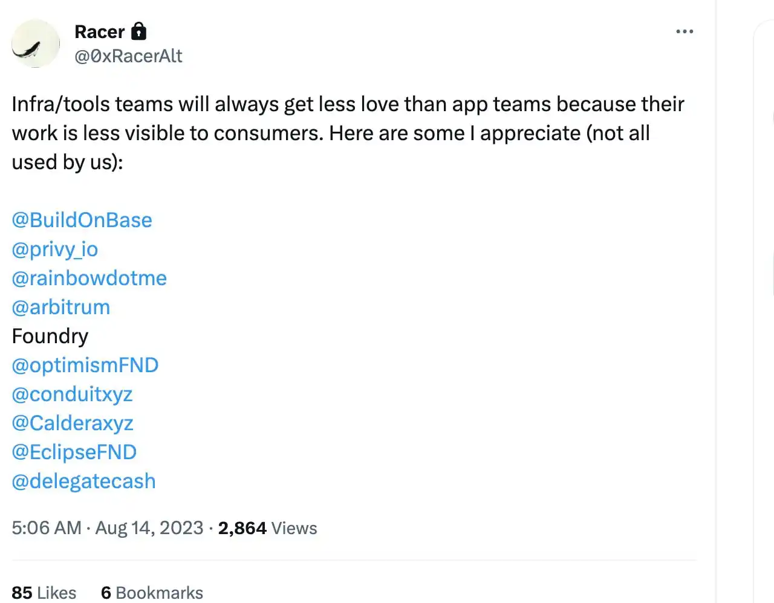Click the @delegatecash mention
Image resolution: width=774 pixels, height=603 pixels.
(83, 481)
